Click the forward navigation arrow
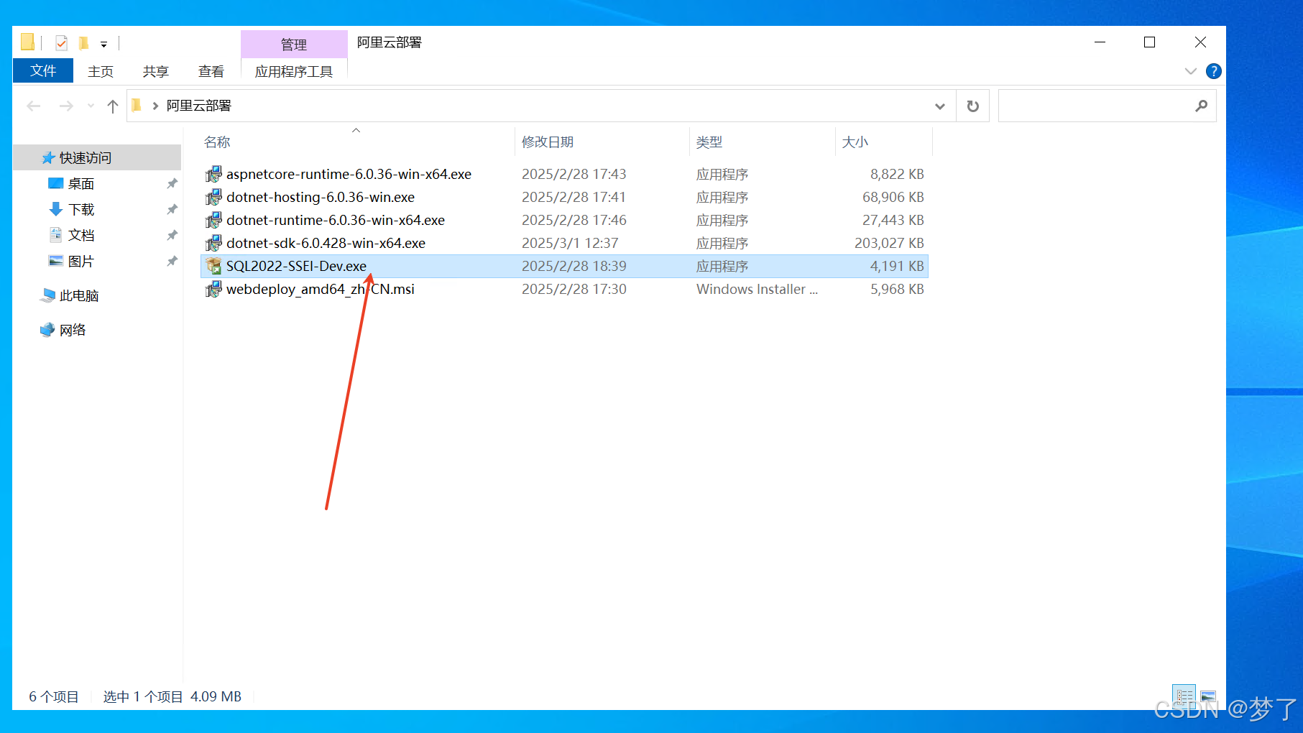 (x=66, y=106)
